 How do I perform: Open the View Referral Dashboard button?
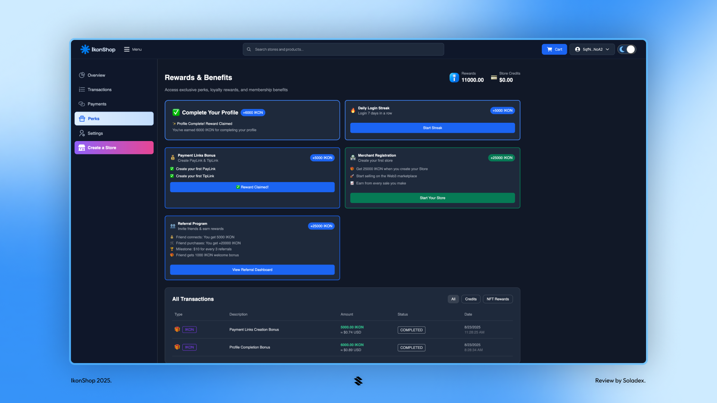tap(252, 270)
